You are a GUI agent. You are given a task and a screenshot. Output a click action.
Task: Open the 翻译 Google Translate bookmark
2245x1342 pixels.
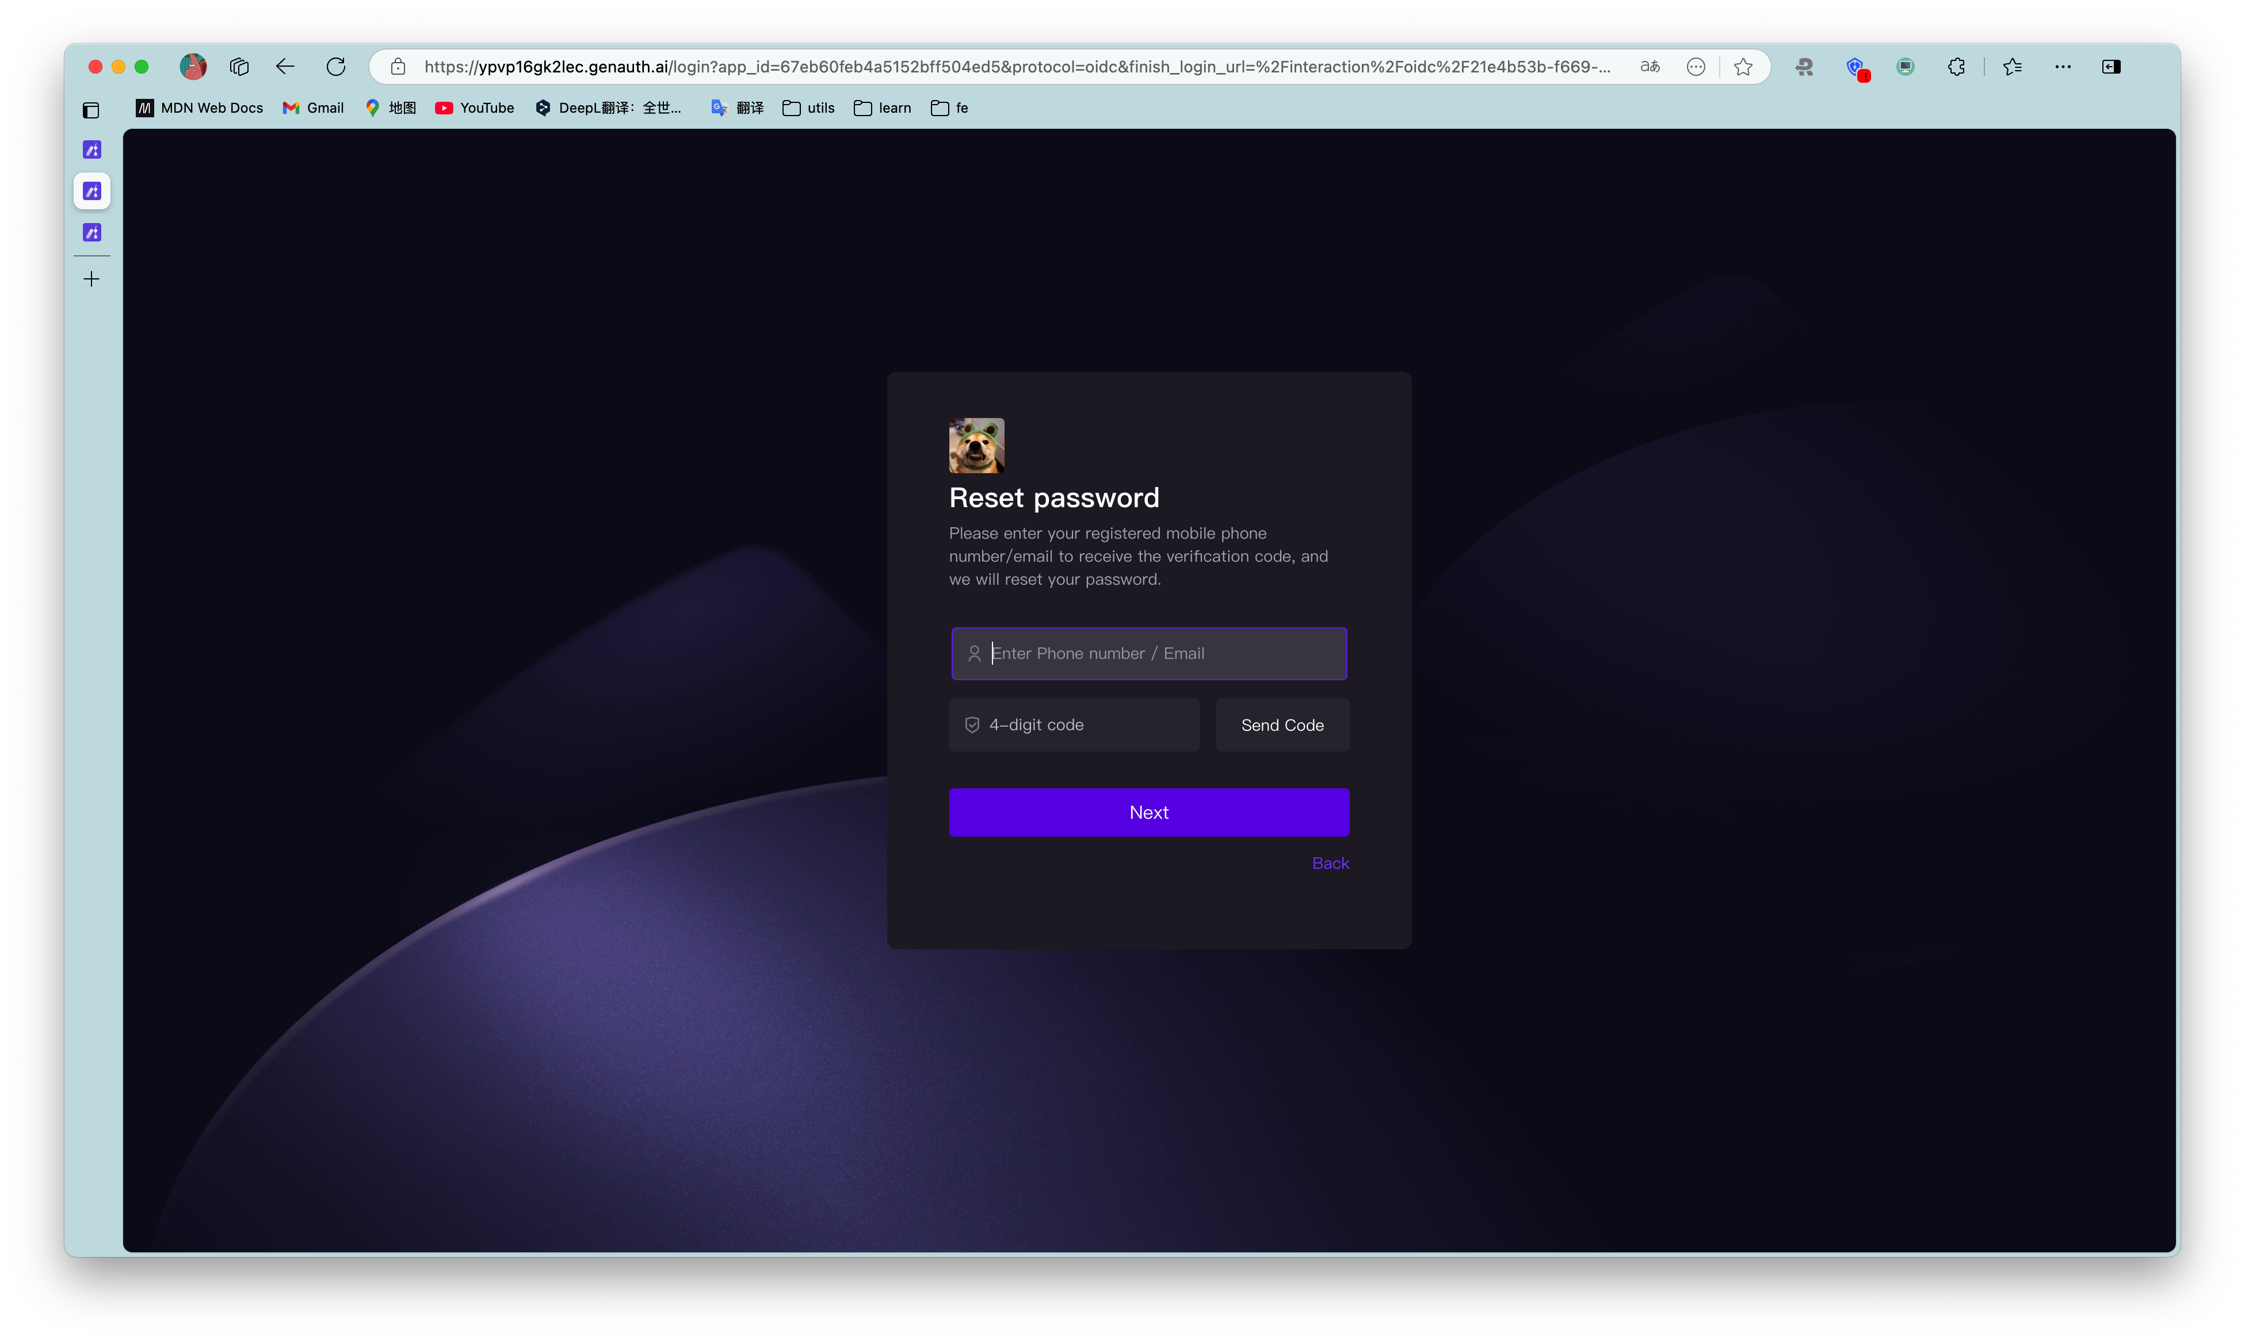pos(738,108)
